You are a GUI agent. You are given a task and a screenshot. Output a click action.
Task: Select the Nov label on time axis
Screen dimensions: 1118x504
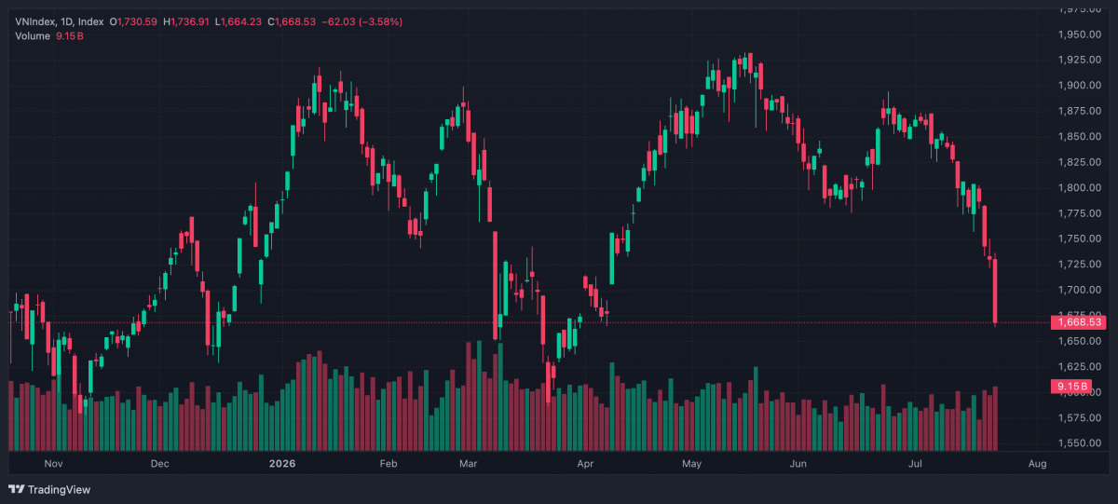[x=53, y=463]
